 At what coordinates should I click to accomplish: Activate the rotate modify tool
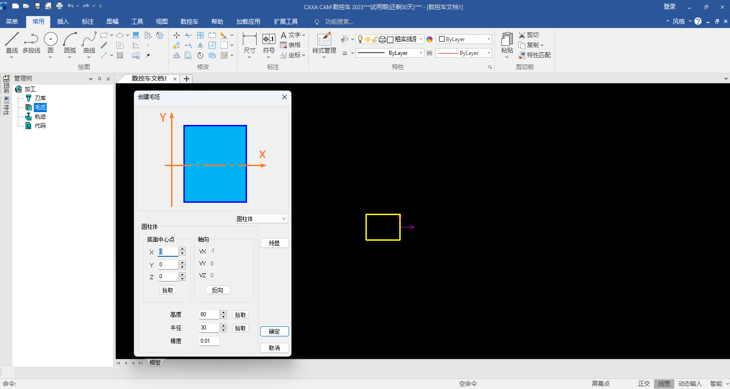coord(200,55)
